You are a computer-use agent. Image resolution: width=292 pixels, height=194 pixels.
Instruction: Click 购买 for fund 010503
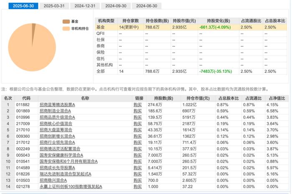[x=138, y=180]
